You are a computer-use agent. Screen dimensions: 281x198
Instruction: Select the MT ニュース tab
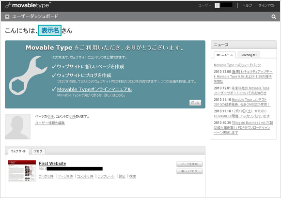click(x=224, y=55)
